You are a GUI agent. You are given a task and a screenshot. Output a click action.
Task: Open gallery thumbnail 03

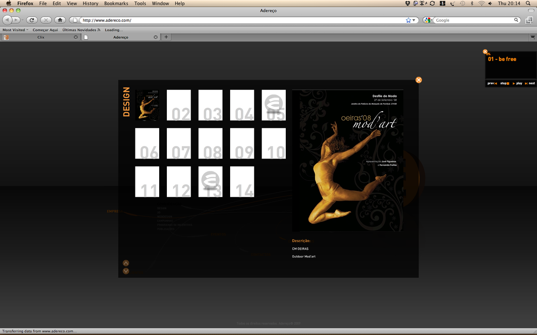[x=210, y=105]
